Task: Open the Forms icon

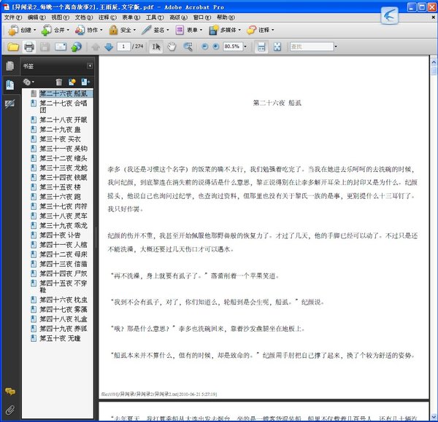Action: [x=180, y=30]
